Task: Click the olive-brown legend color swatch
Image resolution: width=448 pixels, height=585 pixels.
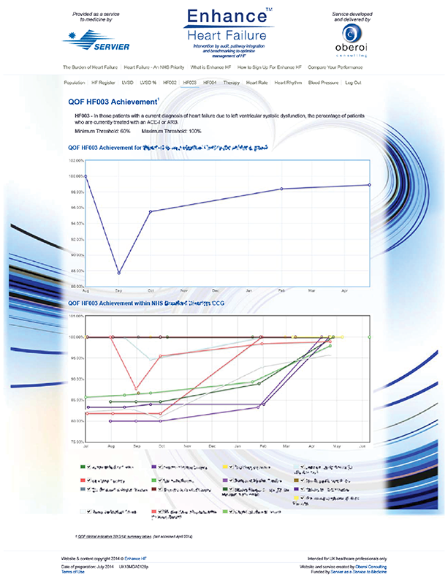Action: pyautogui.click(x=296, y=481)
